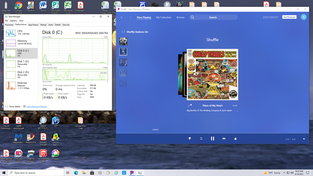Click artist Big Brother & The Holding Company
Screen dimensions: 313x176
(209, 111)
